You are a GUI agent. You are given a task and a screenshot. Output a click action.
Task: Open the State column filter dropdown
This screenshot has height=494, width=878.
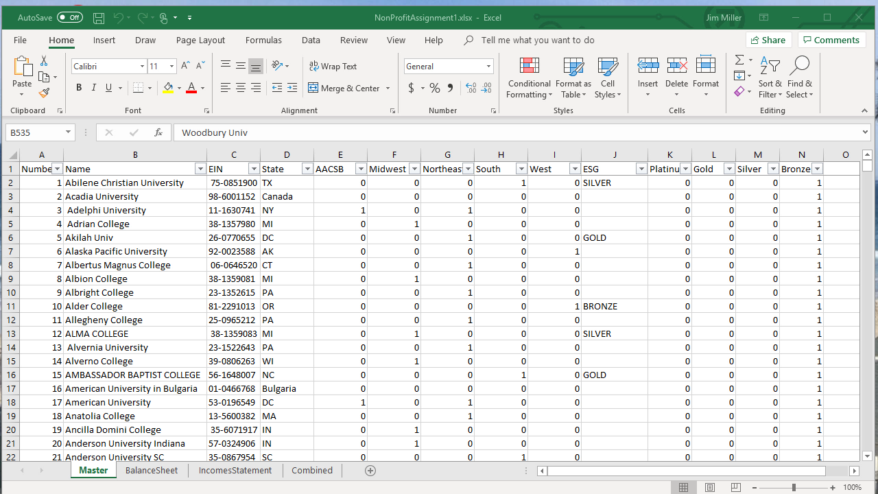(x=307, y=169)
